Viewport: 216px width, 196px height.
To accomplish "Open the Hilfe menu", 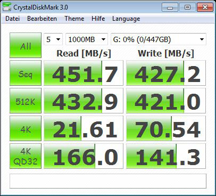I will pyautogui.click(x=98, y=19).
